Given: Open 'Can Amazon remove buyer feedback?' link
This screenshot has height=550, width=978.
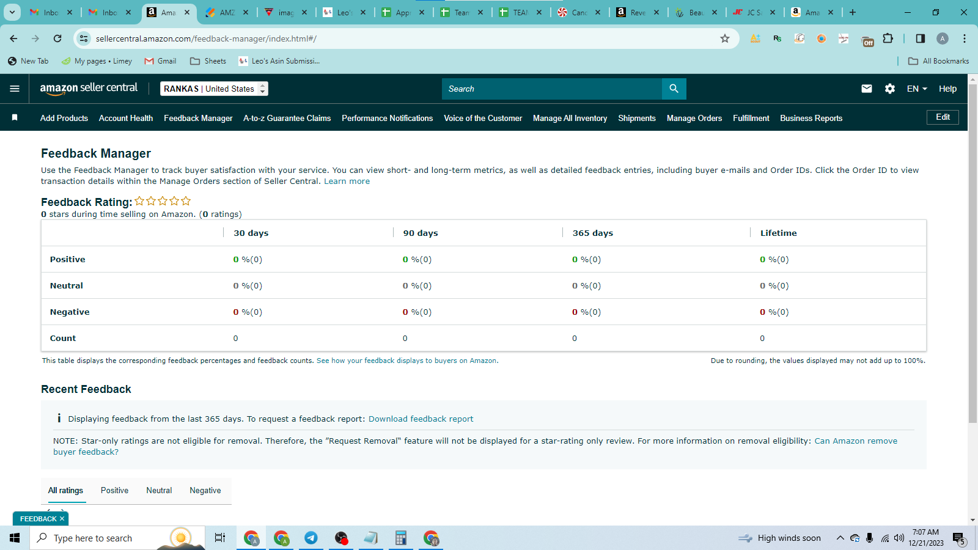Looking at the screenshot, I should [x=856, y=441].
